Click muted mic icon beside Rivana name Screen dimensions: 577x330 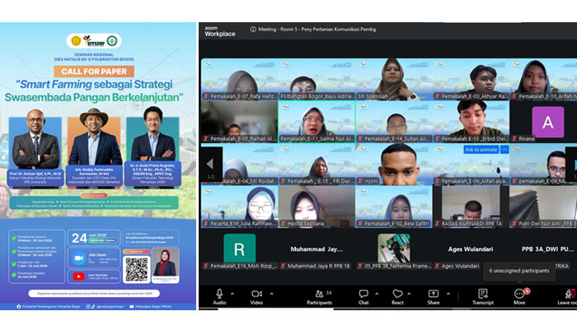point(514,138)
